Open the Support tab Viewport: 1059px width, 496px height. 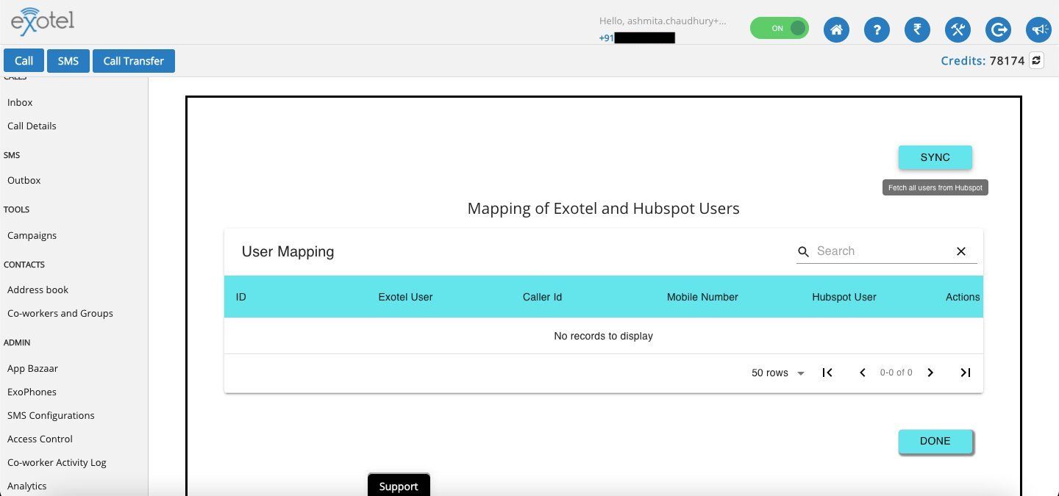pyautogui.click(x=399, y=486)
